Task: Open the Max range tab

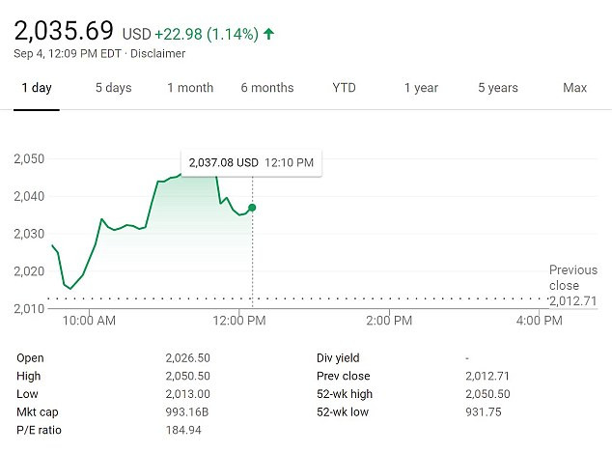Action: pos(574,88)
